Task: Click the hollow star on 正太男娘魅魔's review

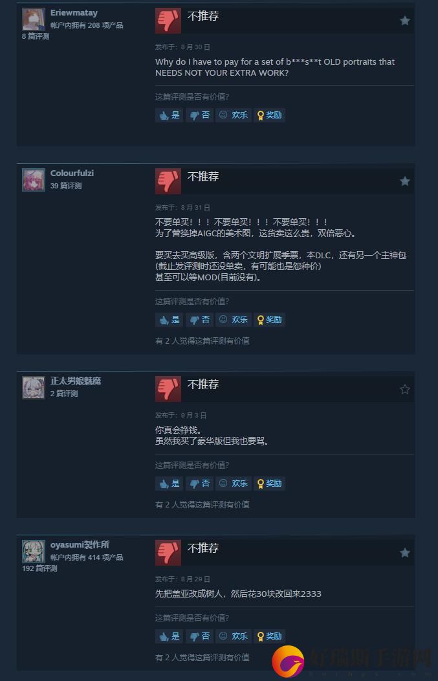Action: tap(404, 389)
